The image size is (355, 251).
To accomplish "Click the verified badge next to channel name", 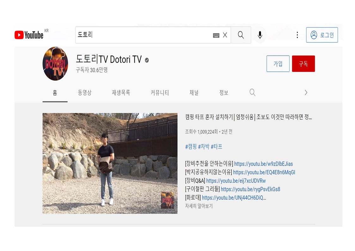I will pos(147,60).
